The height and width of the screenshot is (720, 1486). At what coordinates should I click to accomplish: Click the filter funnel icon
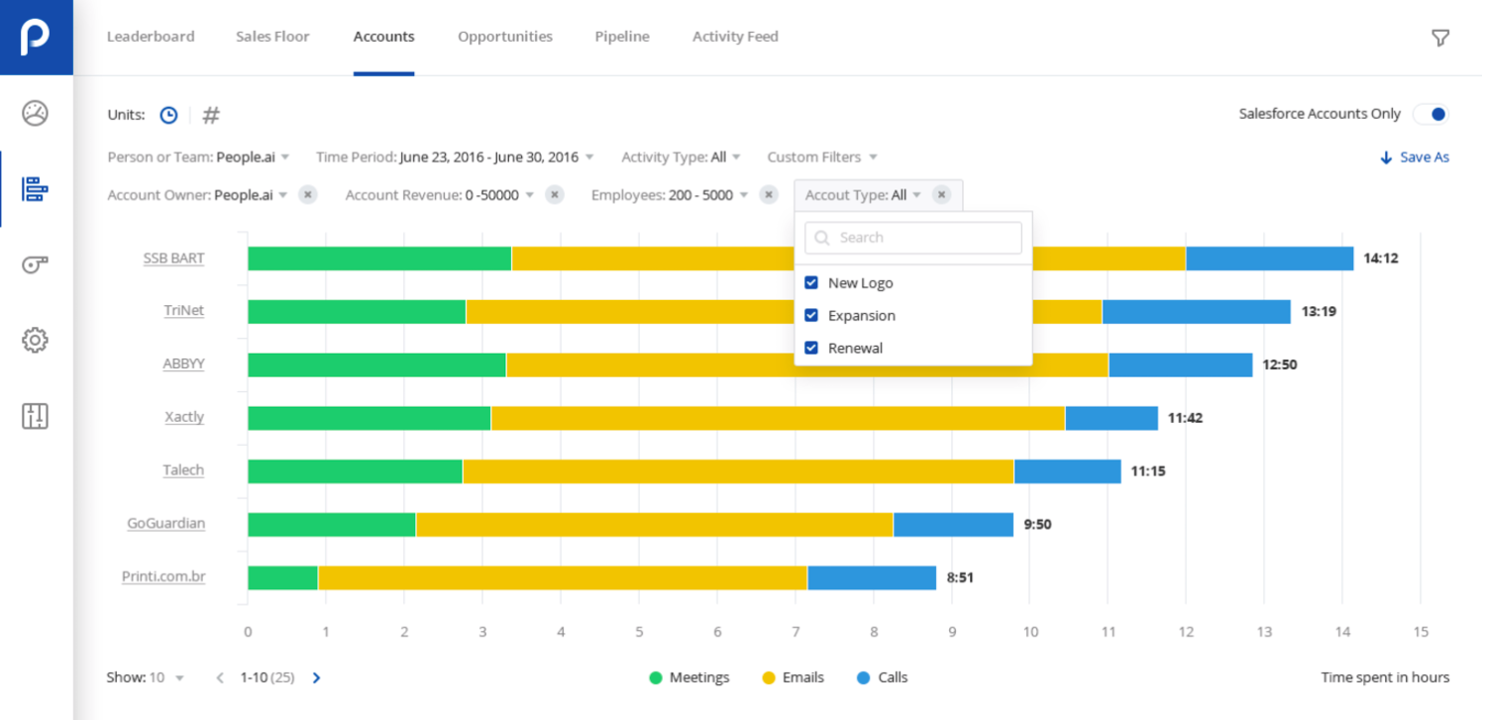pos(1440,38)
